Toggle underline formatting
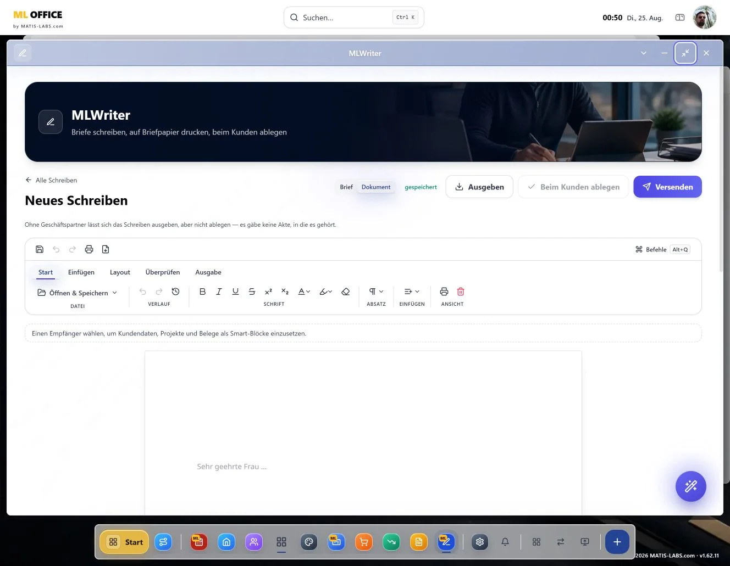 point(235,292)
